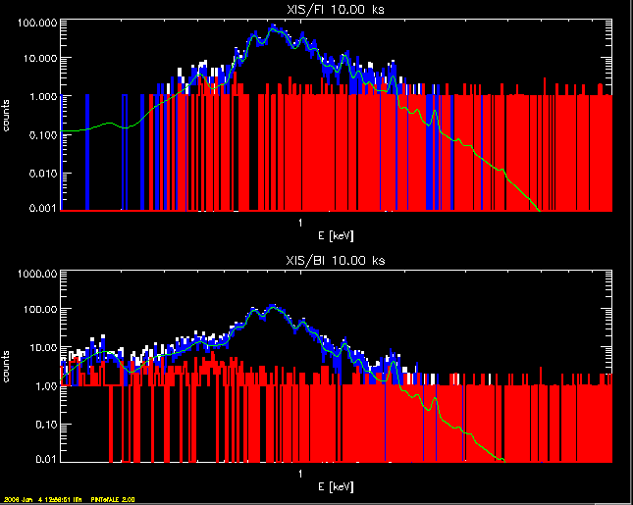Click the x-axis tick label 1 below bottom plot
The height and width of the screenshot is (505, 633).
[298, 475]
